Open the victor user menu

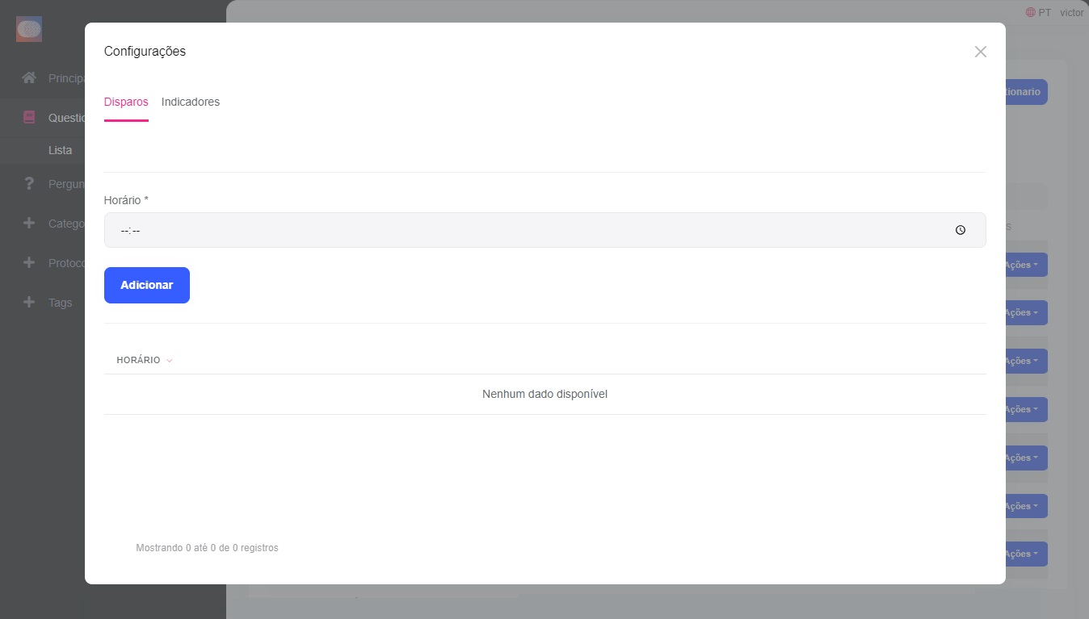(x=1071, y=13)
